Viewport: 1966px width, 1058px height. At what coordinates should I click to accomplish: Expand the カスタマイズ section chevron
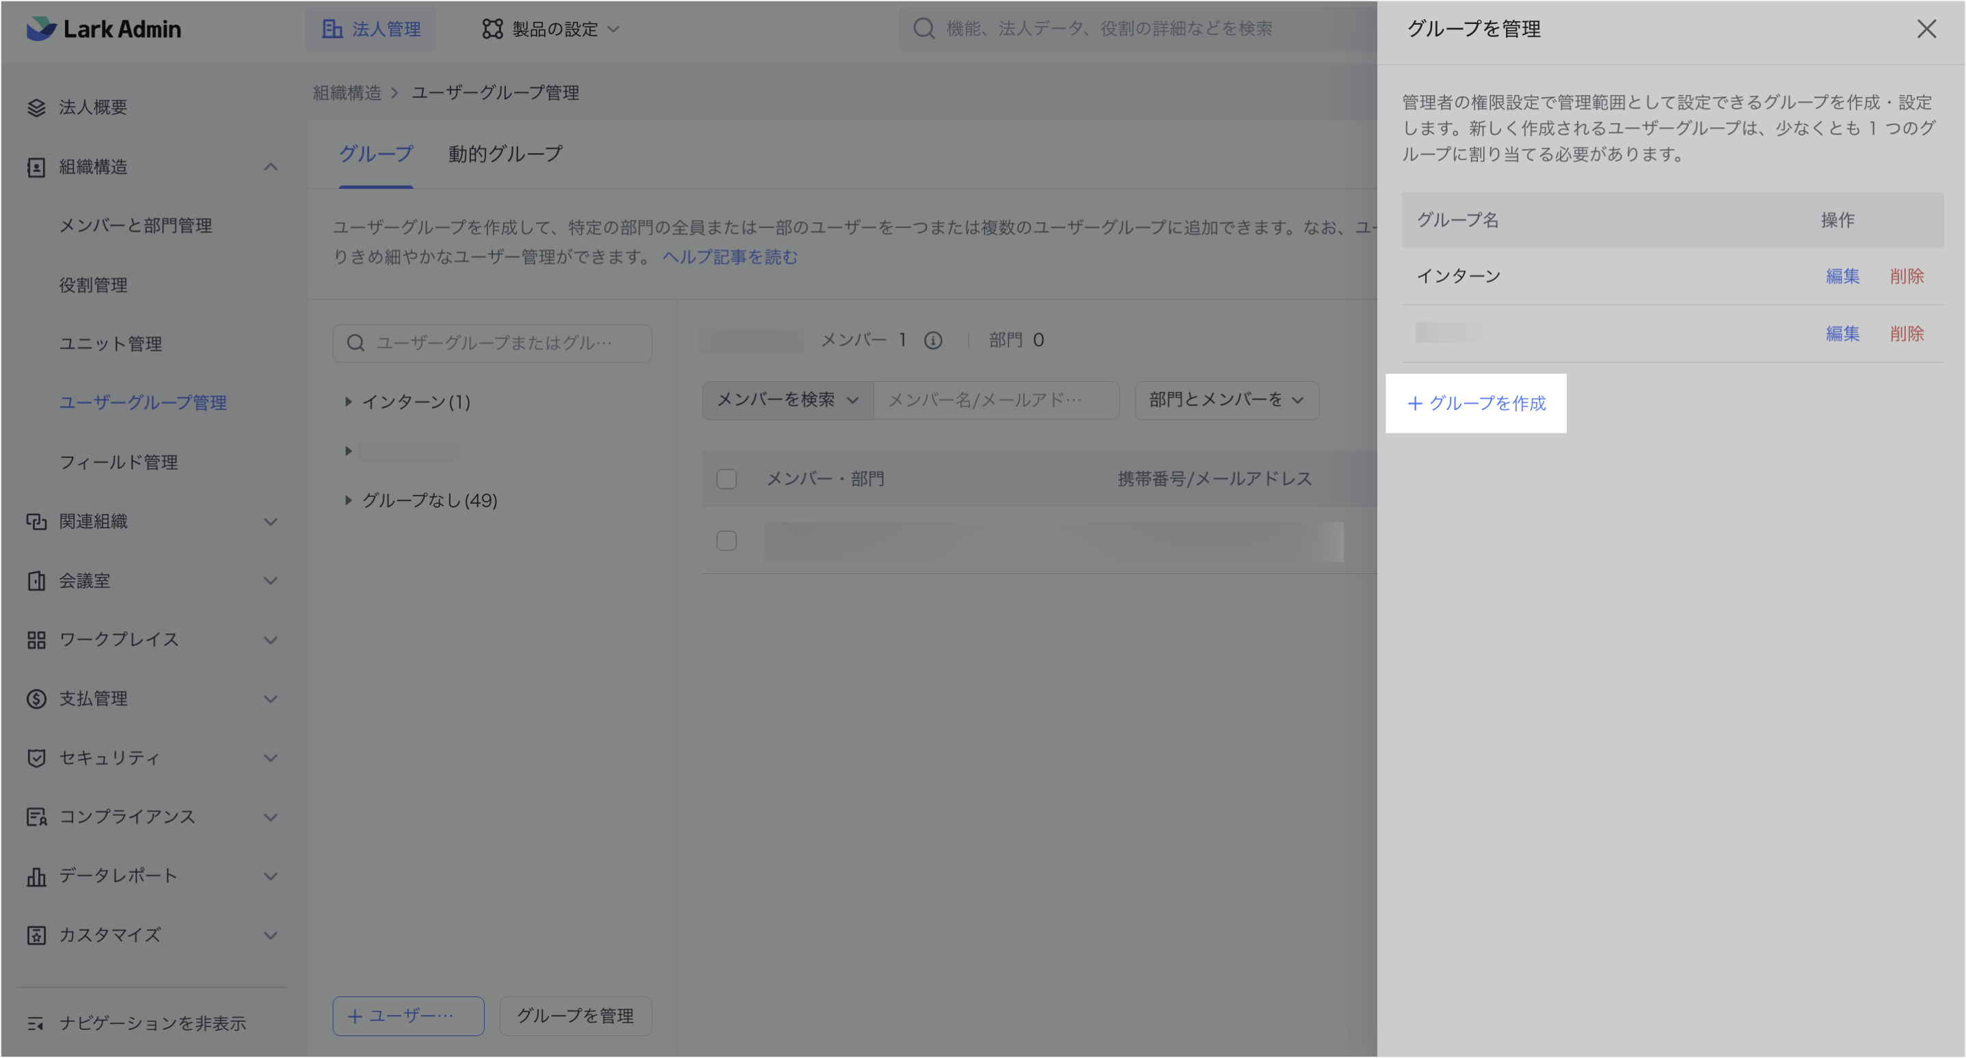pos(271,936)
